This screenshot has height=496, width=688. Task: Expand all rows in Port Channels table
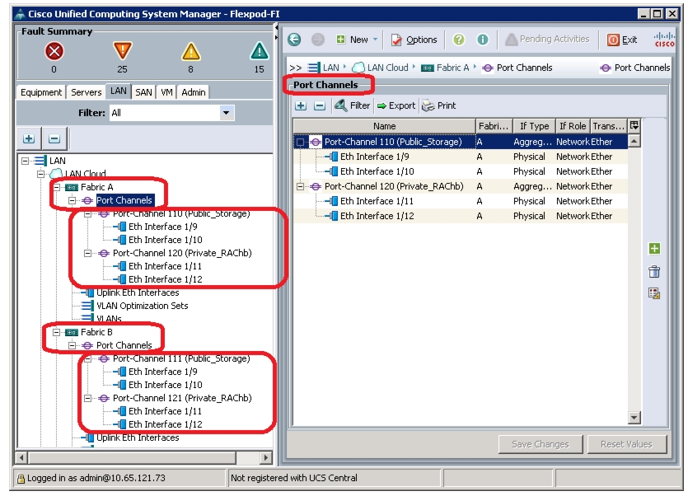[x=301, y=105]
